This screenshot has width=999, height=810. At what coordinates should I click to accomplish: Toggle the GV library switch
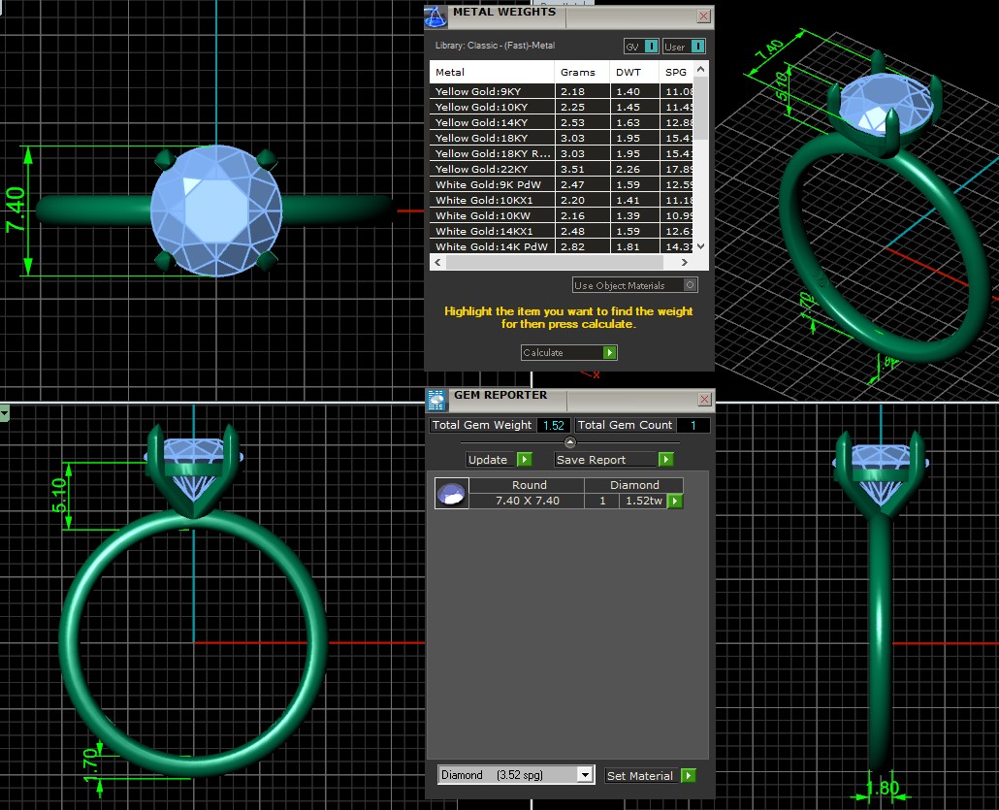[651, 47]
